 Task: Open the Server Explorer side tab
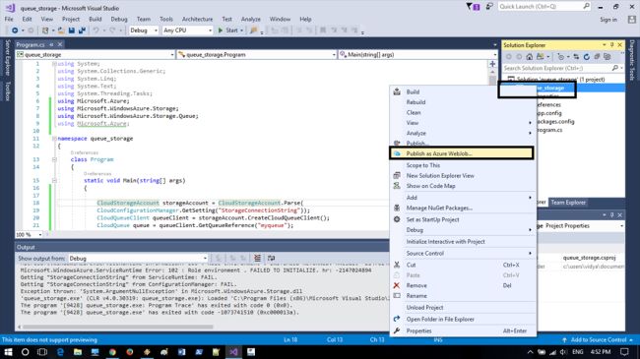click(7, 57)
